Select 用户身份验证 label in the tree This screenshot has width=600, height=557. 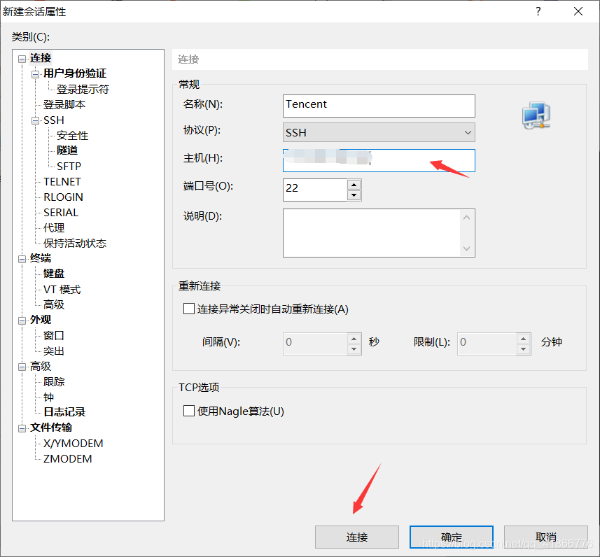pos(75,73)
